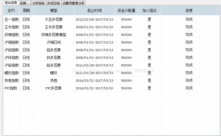Click the 铝多因素 model cell

click(54, 50)
